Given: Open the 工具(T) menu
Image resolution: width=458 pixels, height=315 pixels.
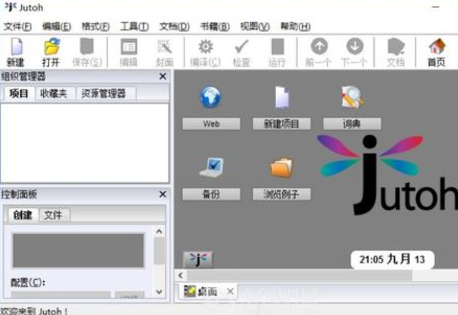Looking at the screenshot, I should coord(134,27).
